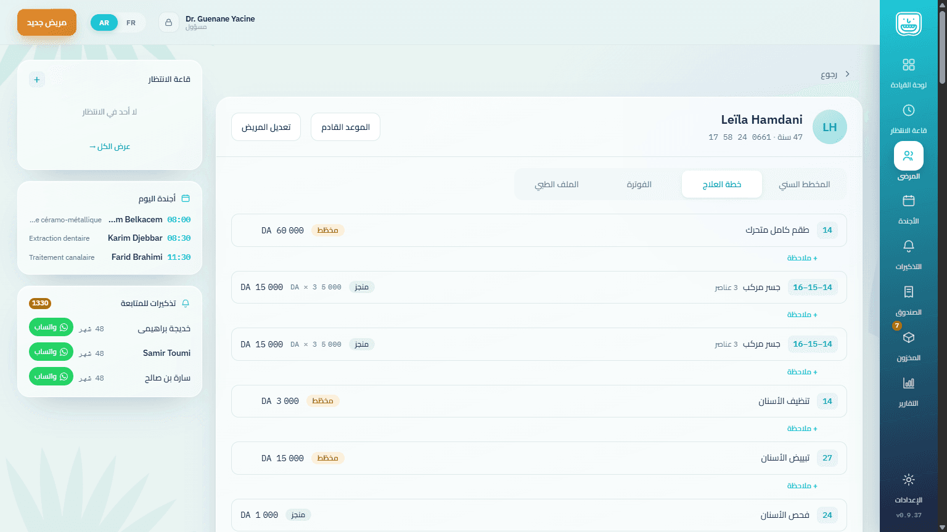
Task: Click the calendar icon next to أجندة اليوم
Action: pos(186,198)
